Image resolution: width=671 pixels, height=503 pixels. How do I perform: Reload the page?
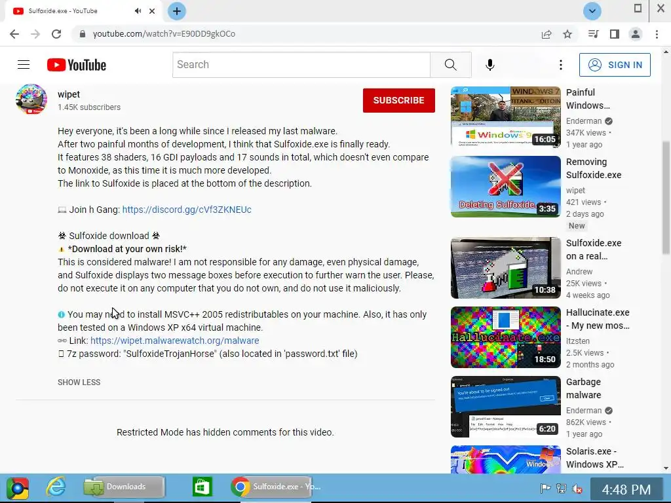pyautogui.click(x=56, y=34)
